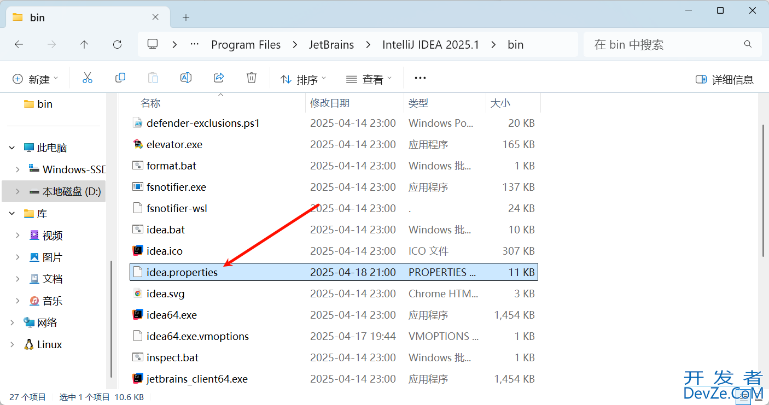Open a new Explorer tab
Viewport: 769px width, 405px height.
click(186, 17)
